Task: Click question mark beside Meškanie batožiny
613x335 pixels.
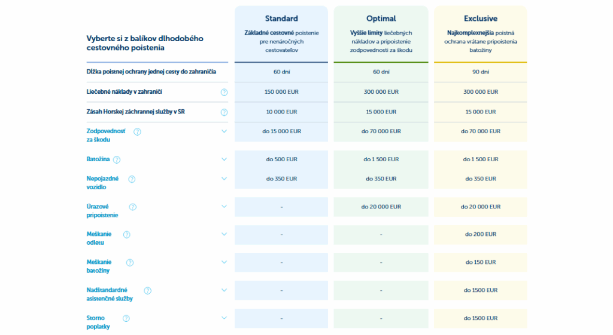Action: [x=129, y=262]
